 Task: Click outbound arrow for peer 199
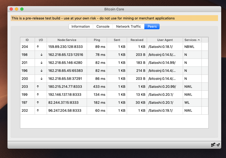(x=38, y=94)
